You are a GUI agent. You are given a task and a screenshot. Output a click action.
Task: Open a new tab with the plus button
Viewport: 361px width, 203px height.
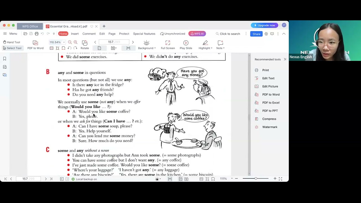(x=104, y=26)
